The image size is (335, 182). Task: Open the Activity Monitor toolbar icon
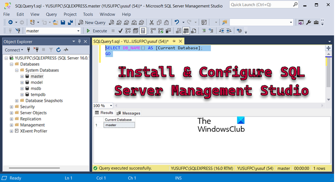(204, 22)
